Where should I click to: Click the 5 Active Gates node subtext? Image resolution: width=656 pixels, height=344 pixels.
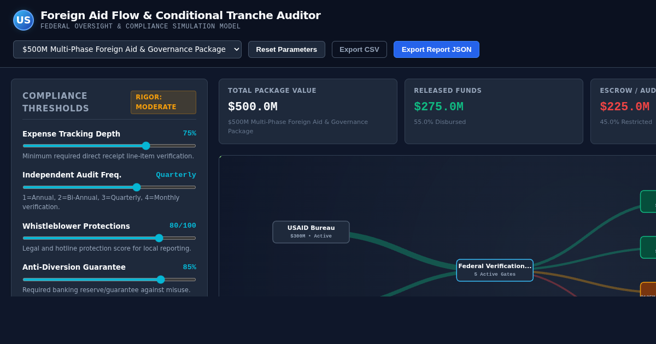[495, 275]
